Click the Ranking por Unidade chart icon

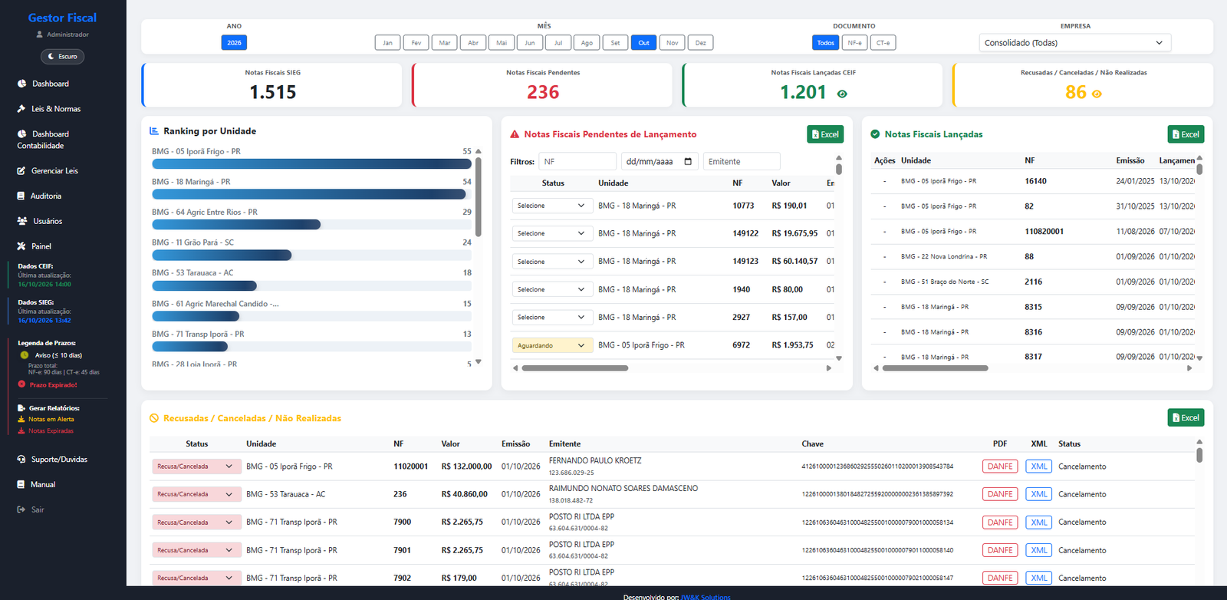154,131
